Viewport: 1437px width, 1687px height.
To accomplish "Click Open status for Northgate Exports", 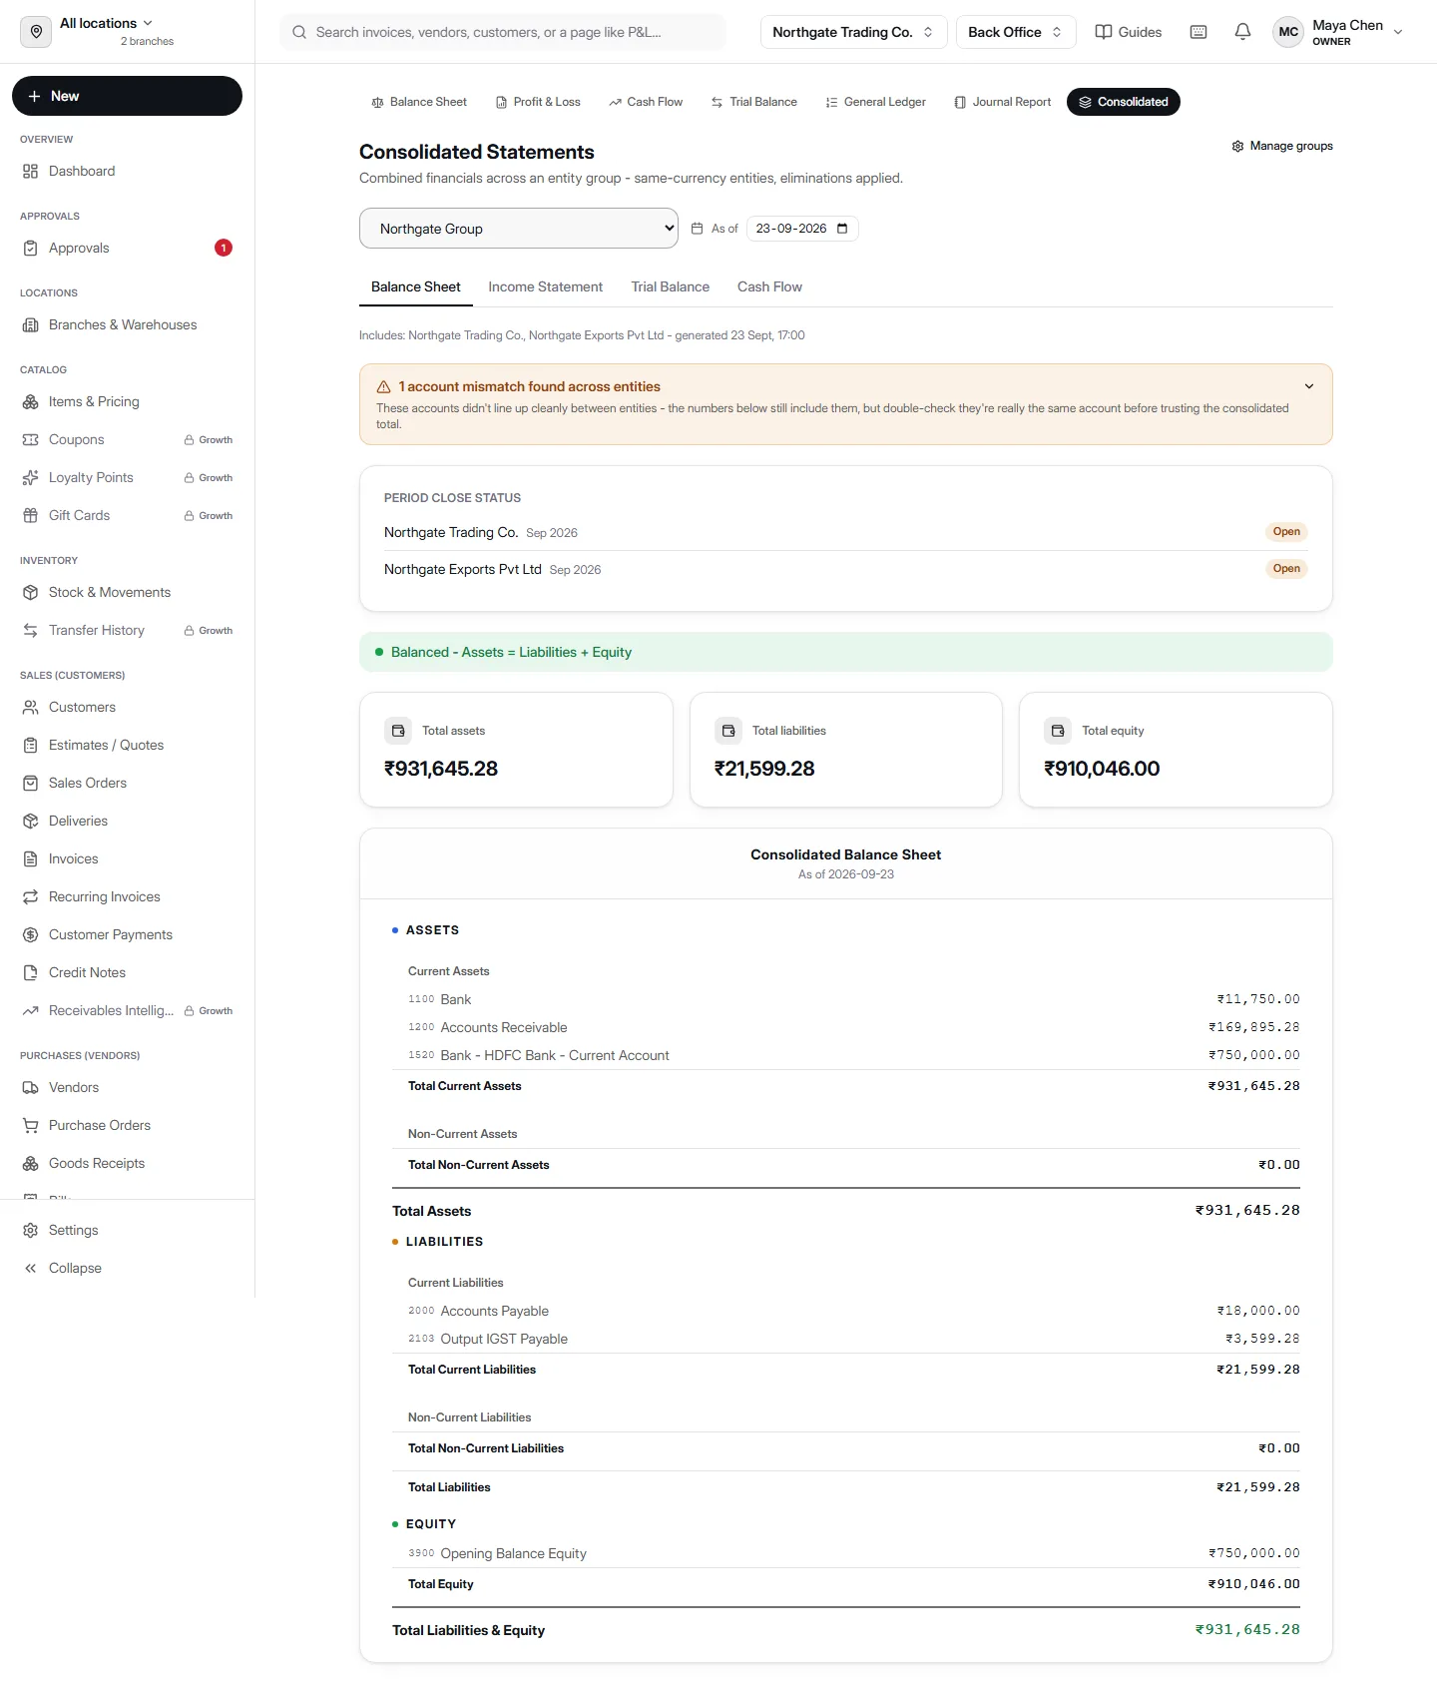I will point(1286,569).
